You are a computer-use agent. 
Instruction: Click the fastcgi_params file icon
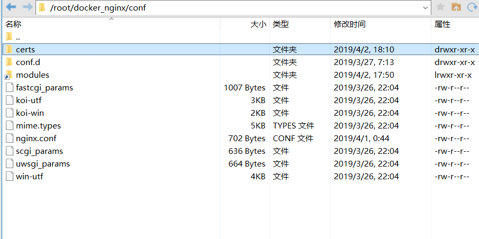(10, 87)
